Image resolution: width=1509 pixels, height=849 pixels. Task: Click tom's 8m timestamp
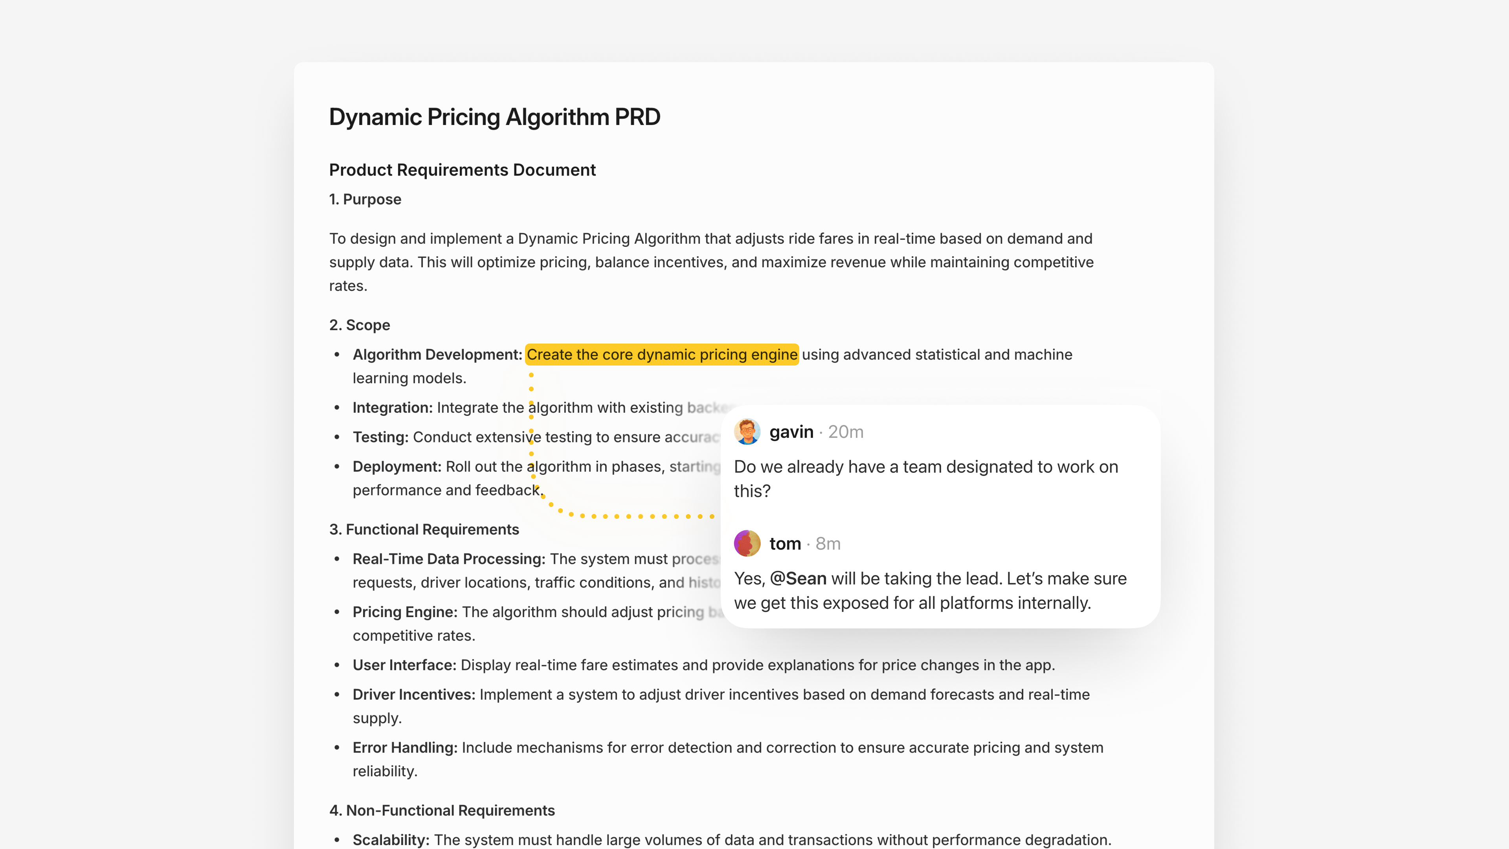(828, 543)
